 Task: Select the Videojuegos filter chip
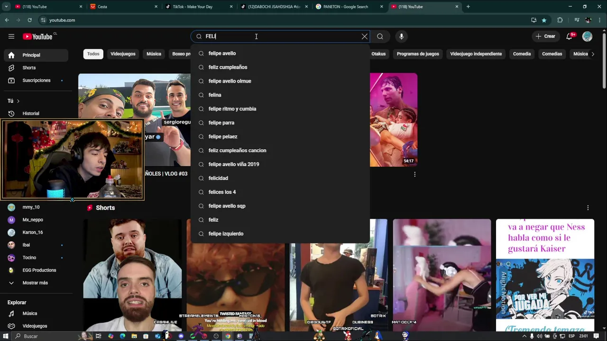[123, 54]
